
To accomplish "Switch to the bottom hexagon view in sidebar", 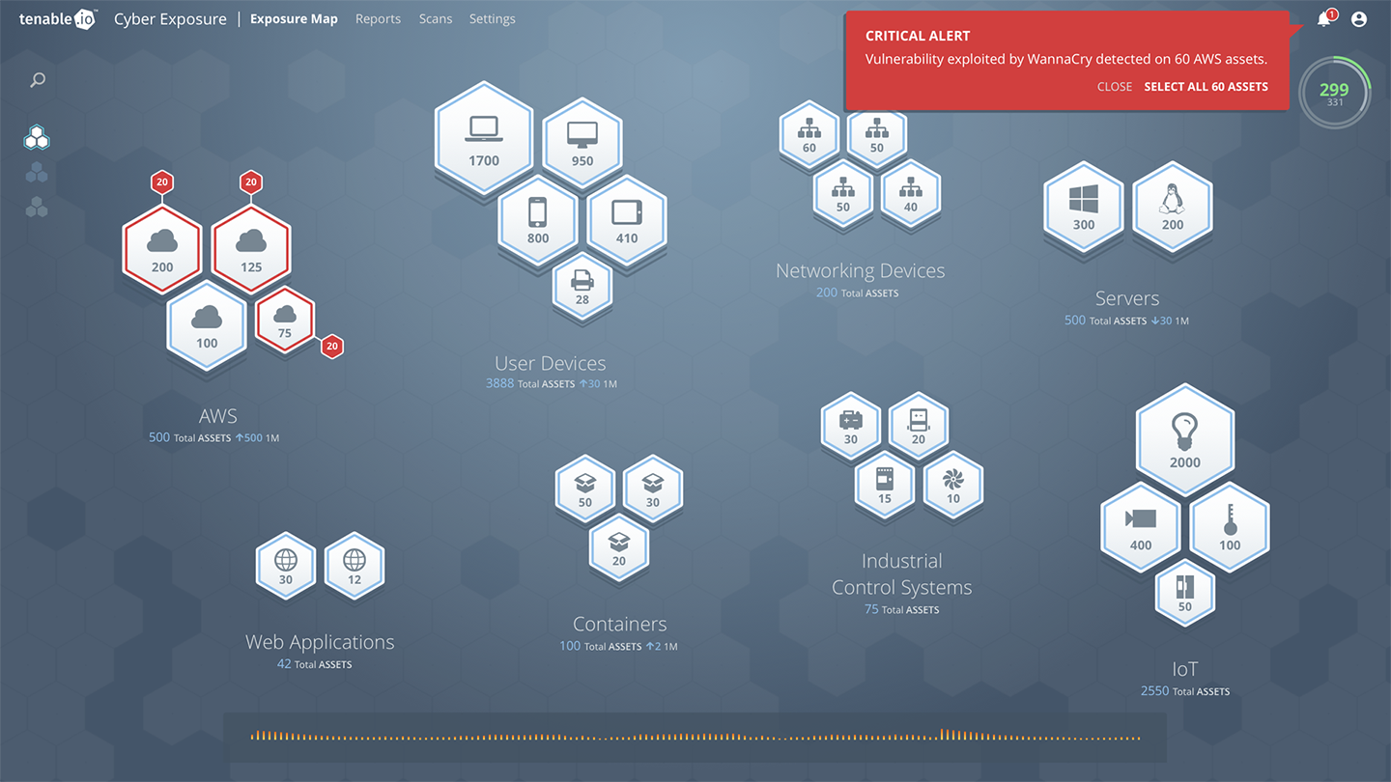I will [37, 207].
